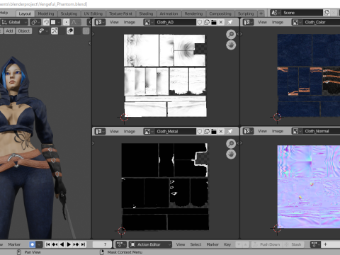Viewport: 340px width, 255px height.
Task: Add a new workspace with plus button
Action: (x=261, y=13)
